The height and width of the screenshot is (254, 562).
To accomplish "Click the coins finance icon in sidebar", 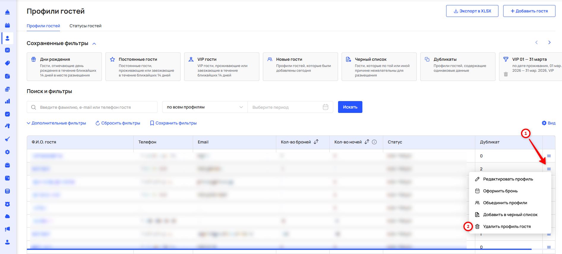I will click(7, 89).
